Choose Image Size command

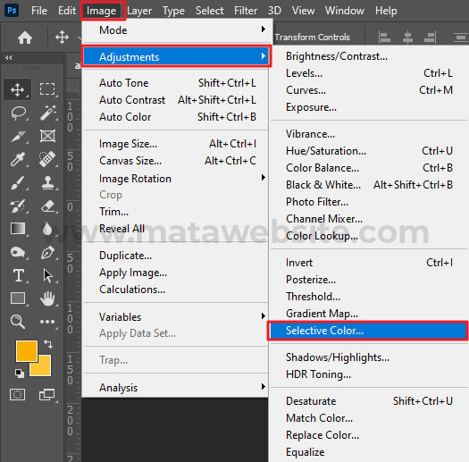coord(176,144)
